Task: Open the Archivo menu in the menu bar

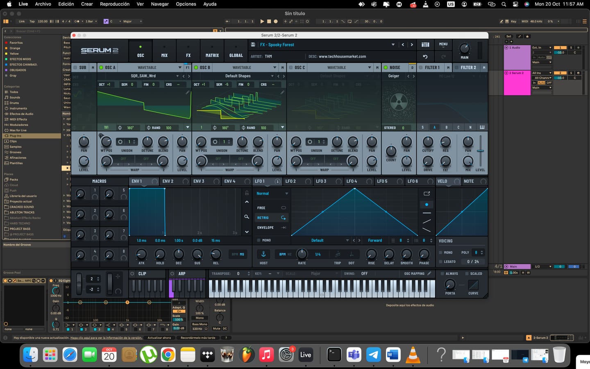Action: click(x=43, y=4)
